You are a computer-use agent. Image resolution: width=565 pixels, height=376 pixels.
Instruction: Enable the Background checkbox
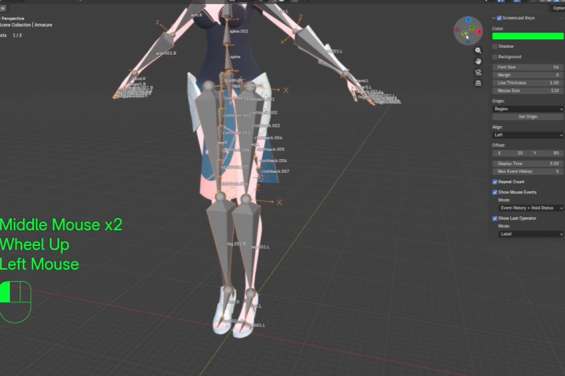tap(494, 57)
